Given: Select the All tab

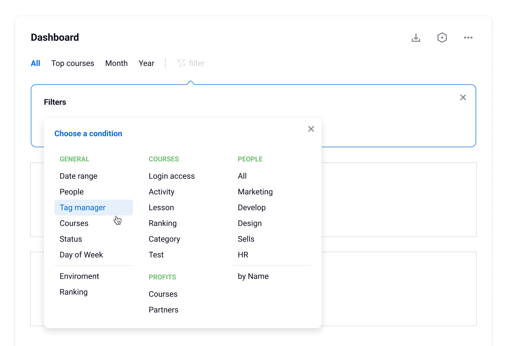Looking at the screenshot, I should click(x=36, y=63).
